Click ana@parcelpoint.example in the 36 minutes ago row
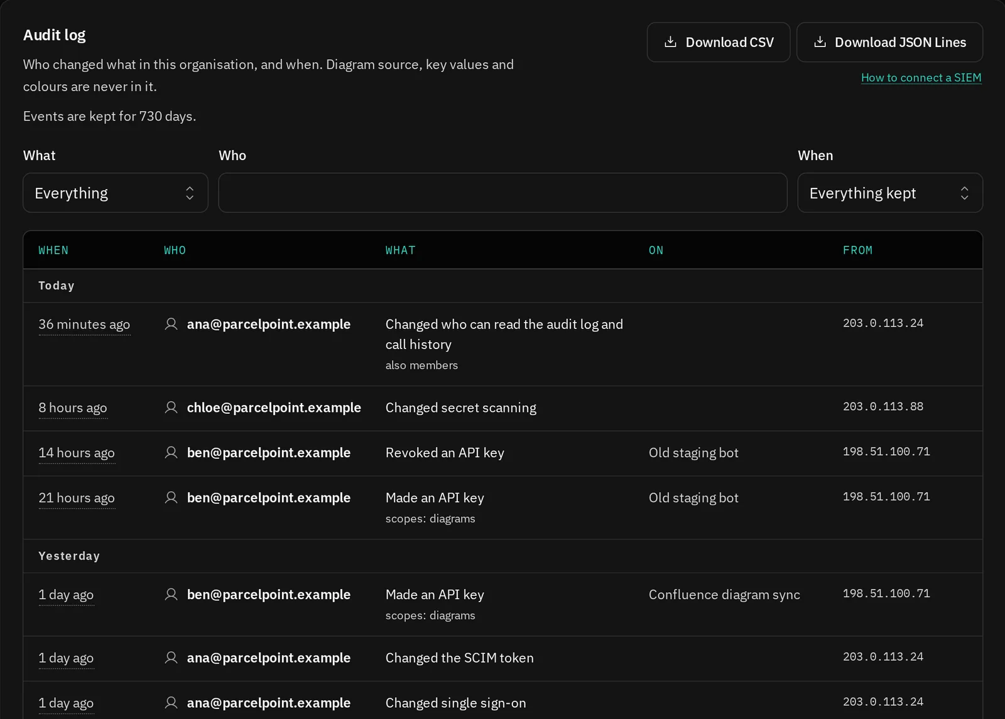The width and height of the screenshot is (1005, 719). pos(269,324)
